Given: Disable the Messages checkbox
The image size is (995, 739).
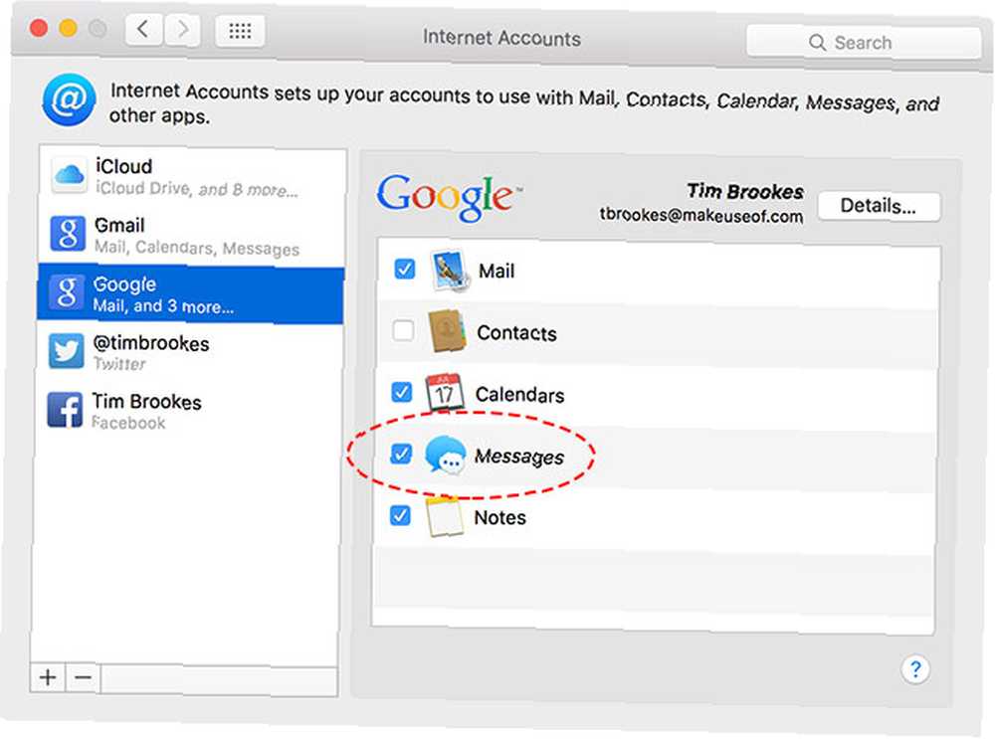Looking at the screenshot, I should [x=400, y=454].
